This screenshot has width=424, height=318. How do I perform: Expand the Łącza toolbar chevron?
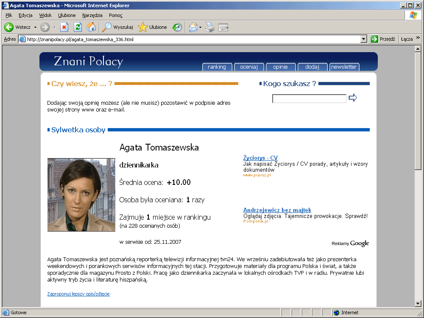(x=418, y=38)
